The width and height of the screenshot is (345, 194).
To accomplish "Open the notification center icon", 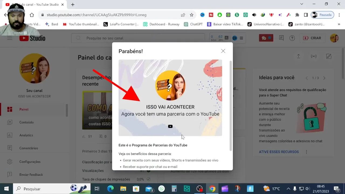I will click(x=337, y=189).
